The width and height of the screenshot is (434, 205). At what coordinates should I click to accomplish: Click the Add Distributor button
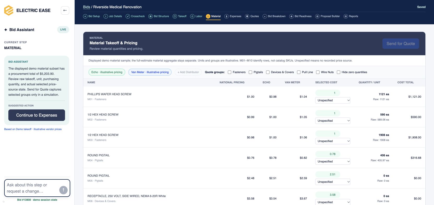coord(188,72)
